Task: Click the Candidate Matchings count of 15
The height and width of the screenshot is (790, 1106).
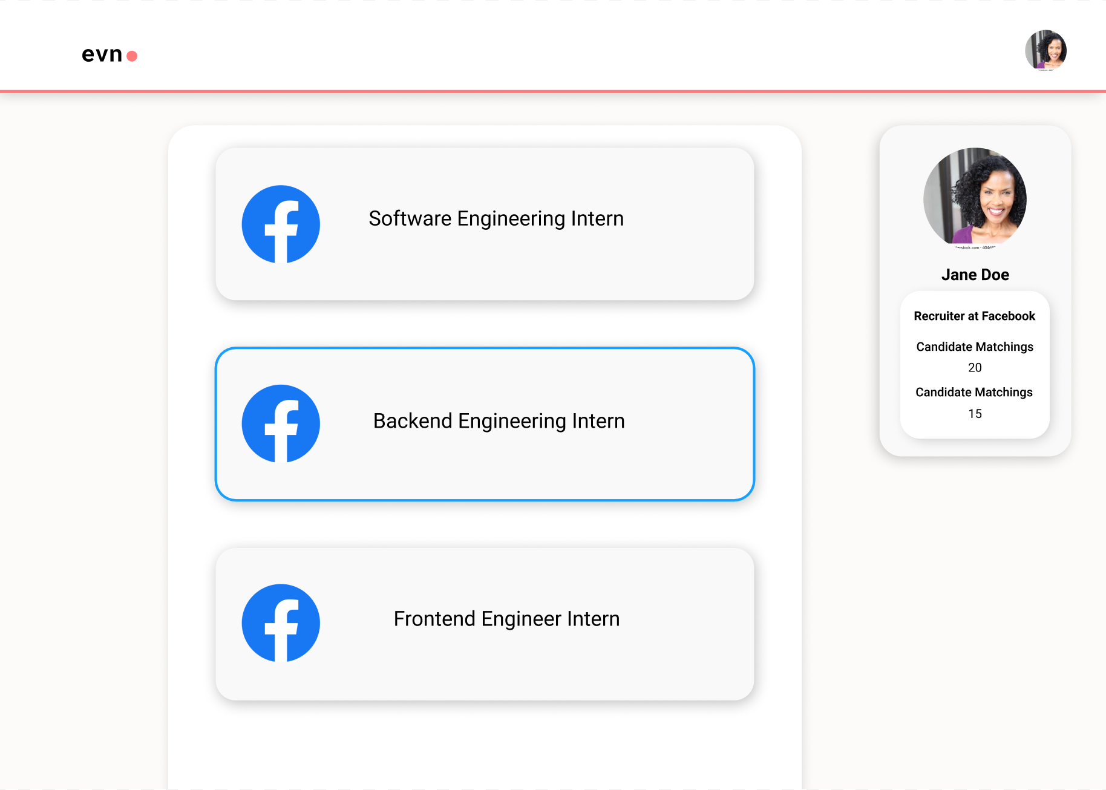Action: 975,414
